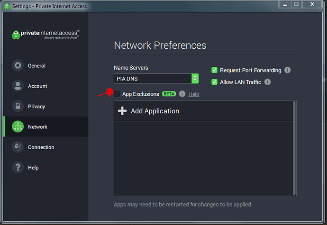Click the Help question mark sidebar icon
This screenshot has width=327, height=225.
click(18, 168)
